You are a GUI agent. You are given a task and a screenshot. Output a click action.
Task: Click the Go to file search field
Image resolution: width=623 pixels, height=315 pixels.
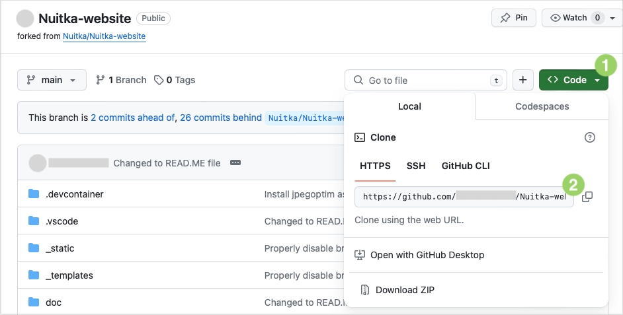425,80
